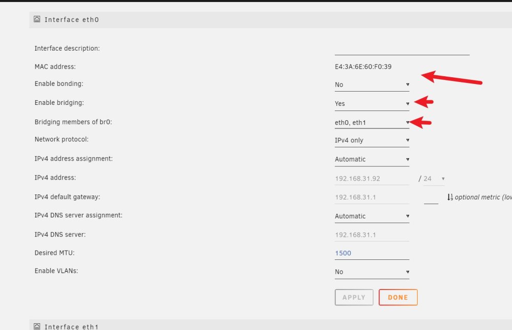Click the Desired MTU field showing 1500
This screenshot has height=330, width=512.
372,253
